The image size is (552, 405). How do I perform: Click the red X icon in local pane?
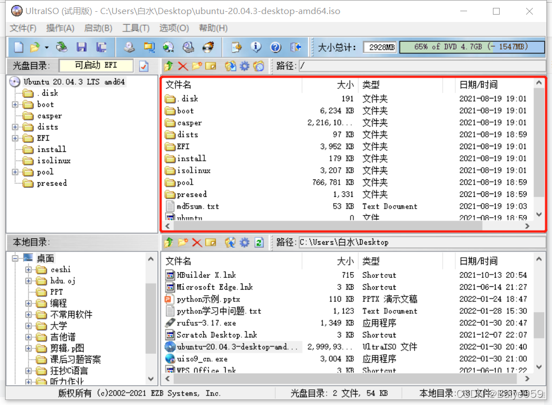point(197,242)
